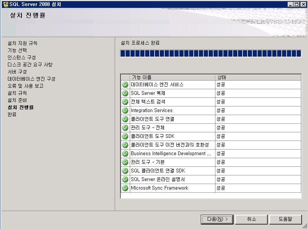Click green check icon for SQL Server 복제

(x=125, y=93)
